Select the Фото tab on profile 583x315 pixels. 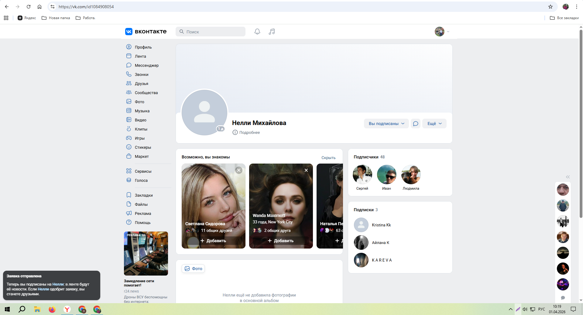193,269
